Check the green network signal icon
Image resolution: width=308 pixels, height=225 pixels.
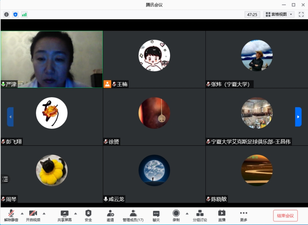coord(24,14)
